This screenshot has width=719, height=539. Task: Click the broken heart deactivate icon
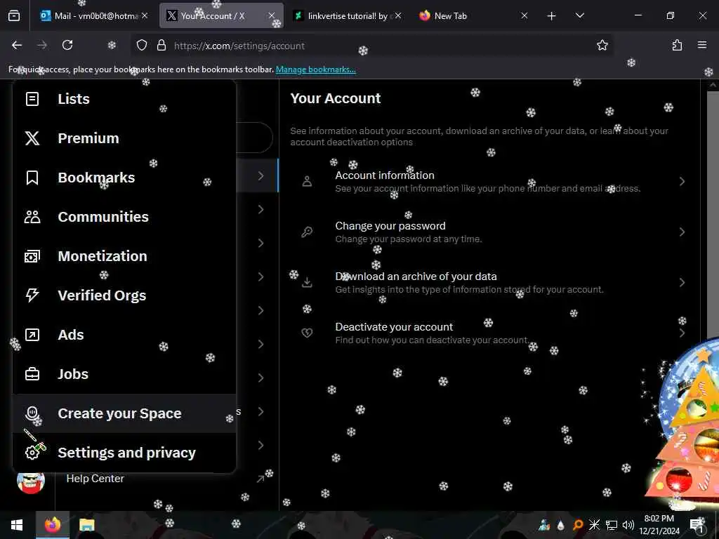(x=308, y=333)
